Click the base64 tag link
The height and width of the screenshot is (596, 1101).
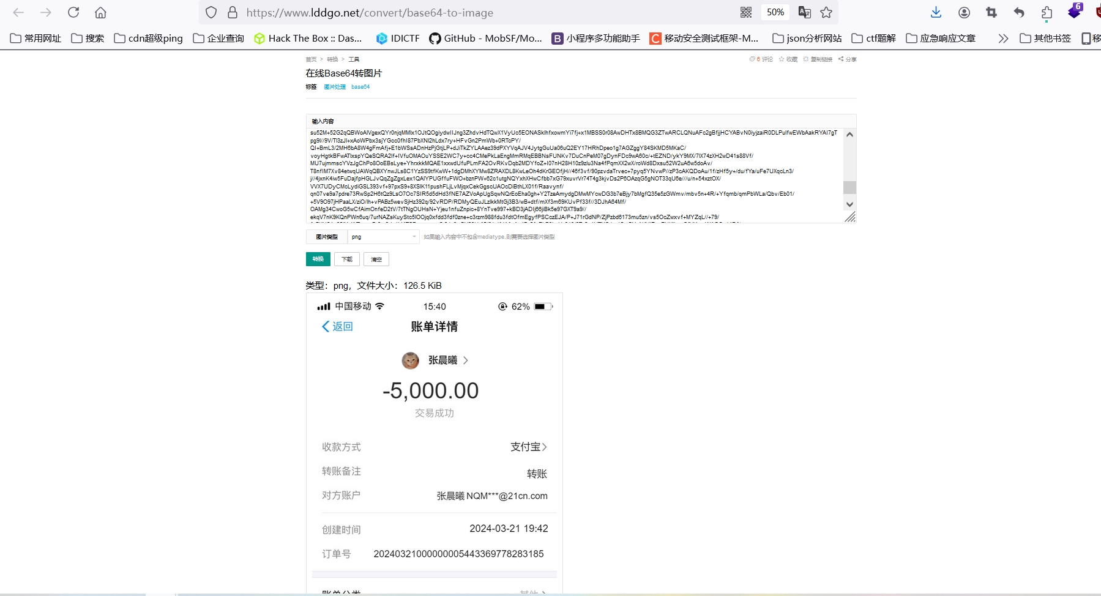click(360, 87)
